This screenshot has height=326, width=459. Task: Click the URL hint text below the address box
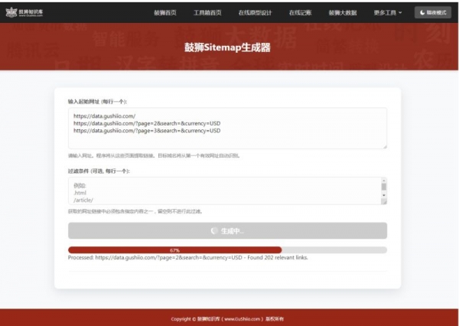(154, 156)
